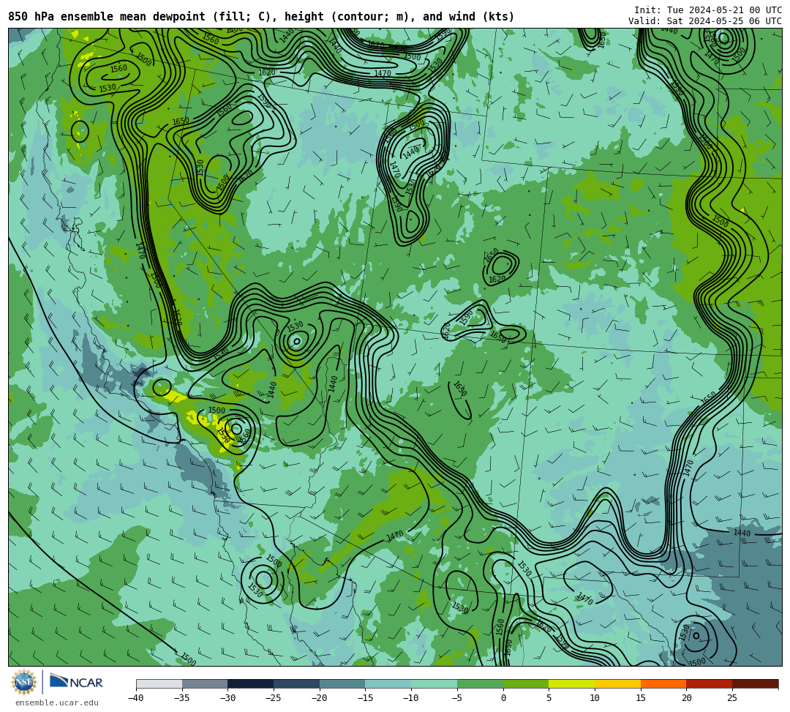Click the lightest gray colorbar swatch for -40 to -35
790x712 pixels.
[159, 683]
